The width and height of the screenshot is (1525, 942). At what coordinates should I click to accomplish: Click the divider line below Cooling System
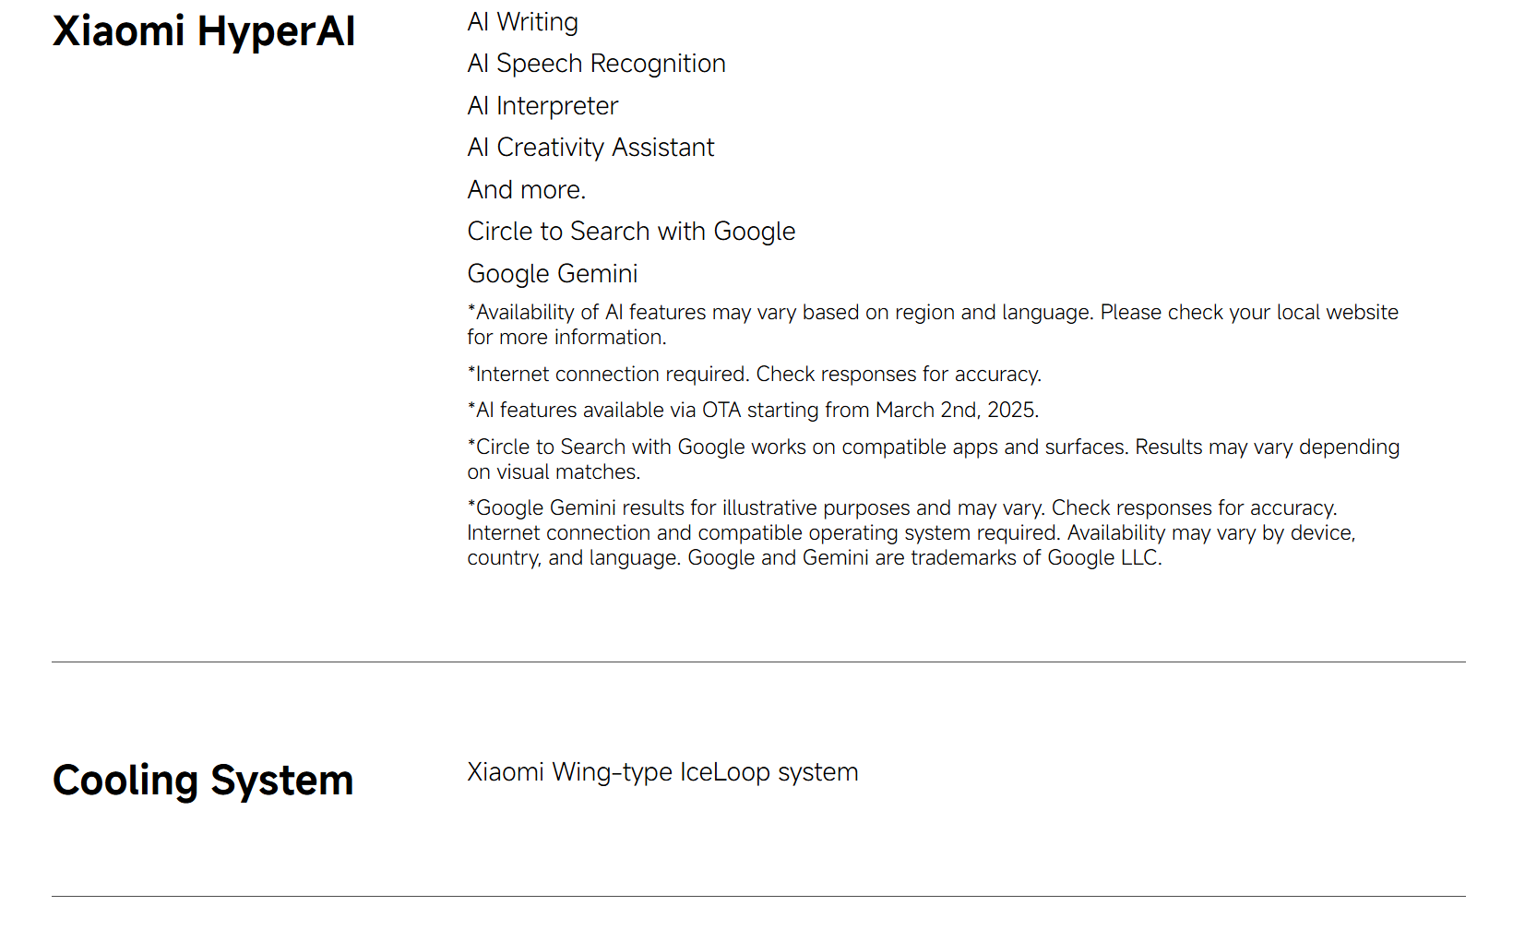click(x=758, y=897)
